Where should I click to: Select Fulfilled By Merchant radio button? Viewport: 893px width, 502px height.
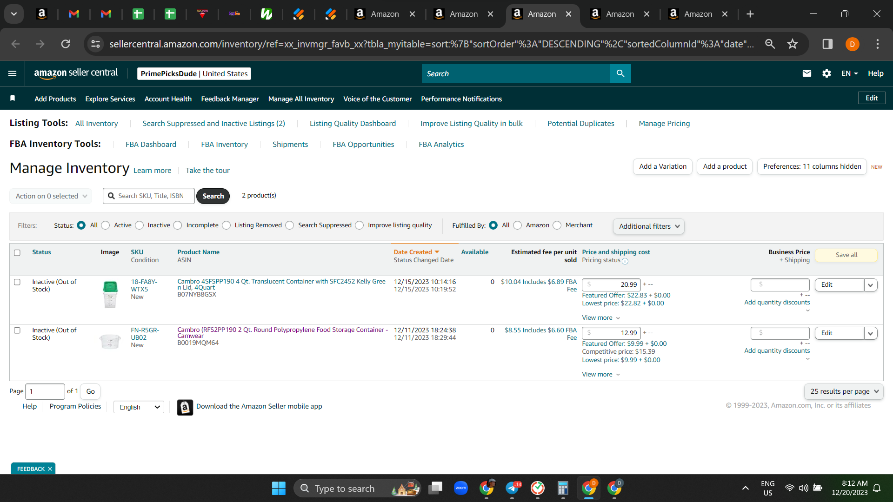[x=557, y=225]
